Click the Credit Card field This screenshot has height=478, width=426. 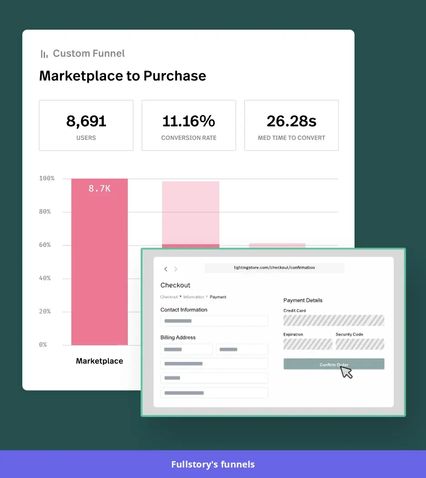334,320
